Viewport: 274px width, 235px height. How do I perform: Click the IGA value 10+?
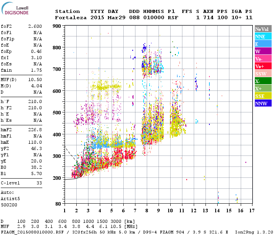(236, 18)
